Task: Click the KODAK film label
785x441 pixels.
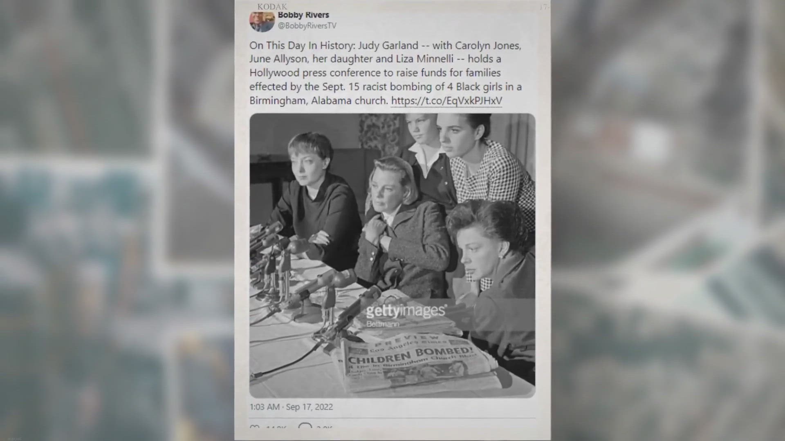Action: [272, 7]
